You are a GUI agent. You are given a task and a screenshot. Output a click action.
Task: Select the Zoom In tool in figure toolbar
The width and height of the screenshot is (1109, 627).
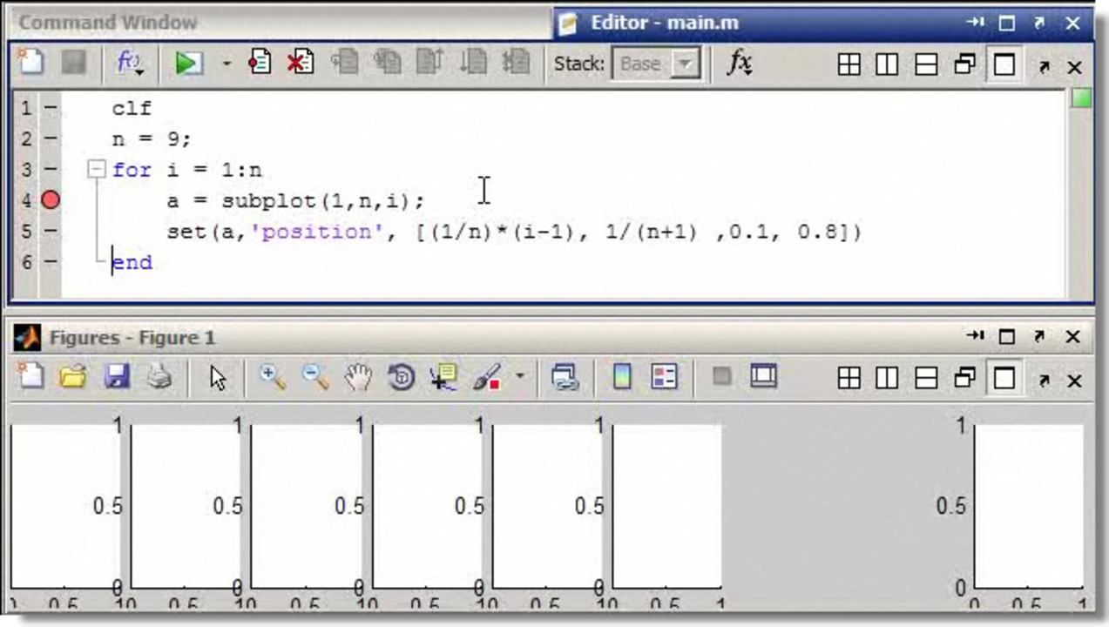pos(273,377)
